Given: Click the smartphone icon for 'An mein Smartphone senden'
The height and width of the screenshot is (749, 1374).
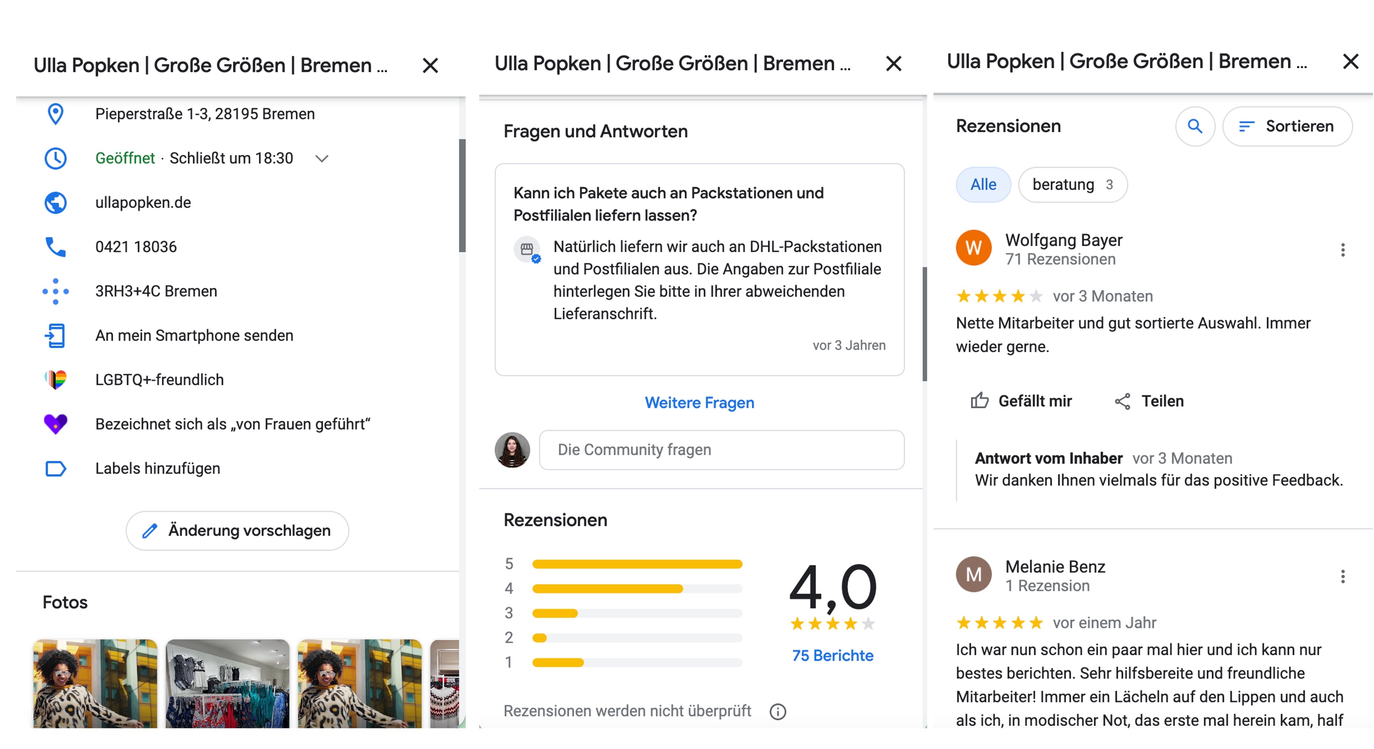Looking at the screenshot, I should [55, 335].
